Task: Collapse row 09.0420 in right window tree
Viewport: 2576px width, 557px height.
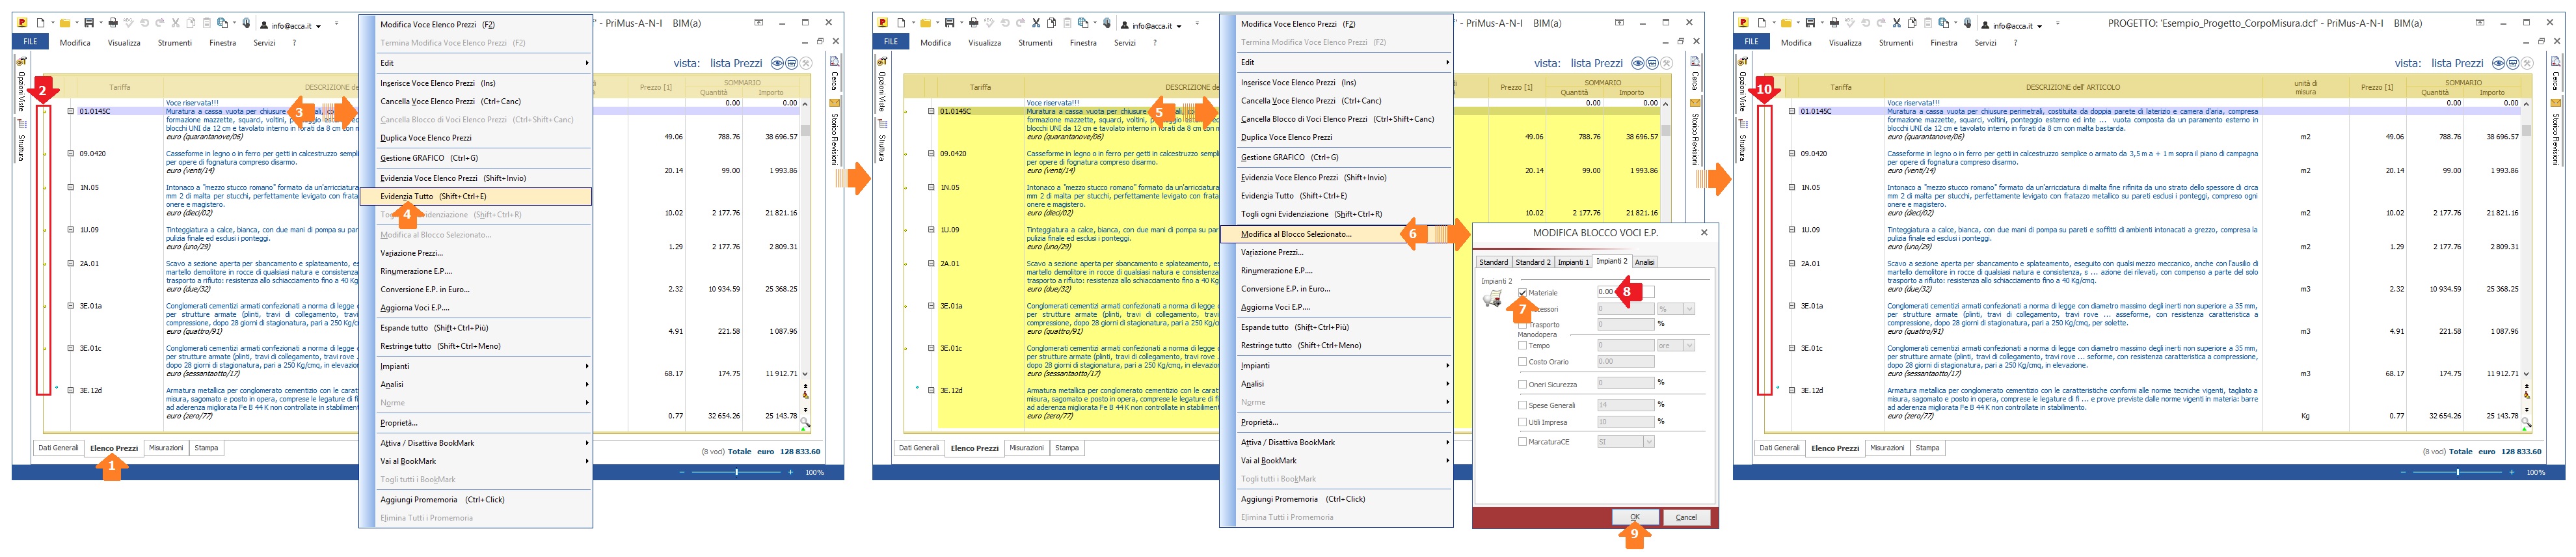Action: [1791, 153]
